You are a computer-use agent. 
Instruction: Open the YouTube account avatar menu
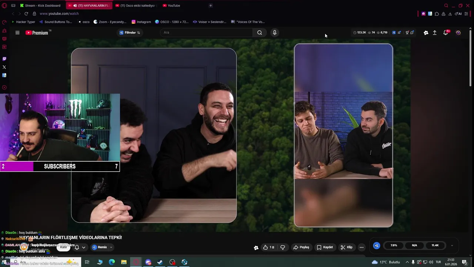(x=458, y=33)
